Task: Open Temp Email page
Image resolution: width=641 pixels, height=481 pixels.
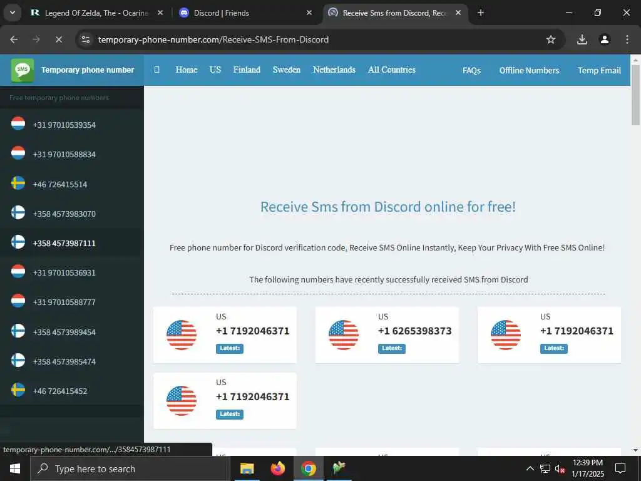Action: (599, 70)
